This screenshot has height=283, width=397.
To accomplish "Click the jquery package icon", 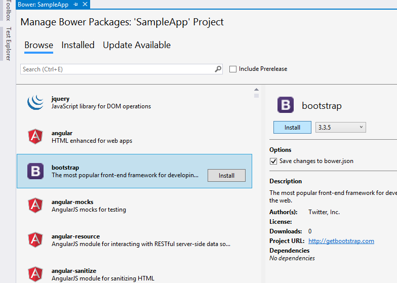I will pyautogui.click(x=35, y=102).
